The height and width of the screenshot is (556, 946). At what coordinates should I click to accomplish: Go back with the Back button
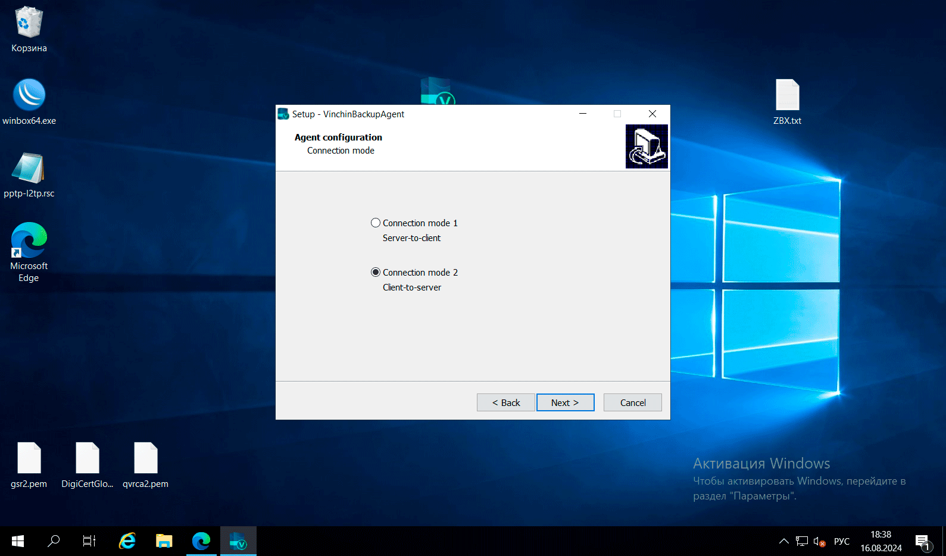point(505,402)
